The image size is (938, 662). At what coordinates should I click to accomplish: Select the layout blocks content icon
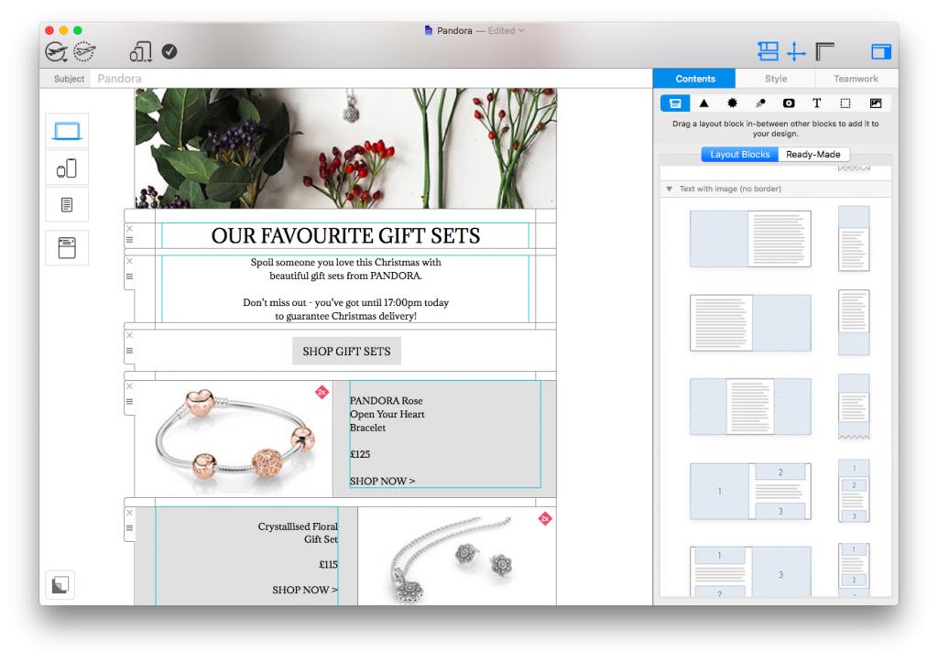pyautogui.click(x=675, y=103)
